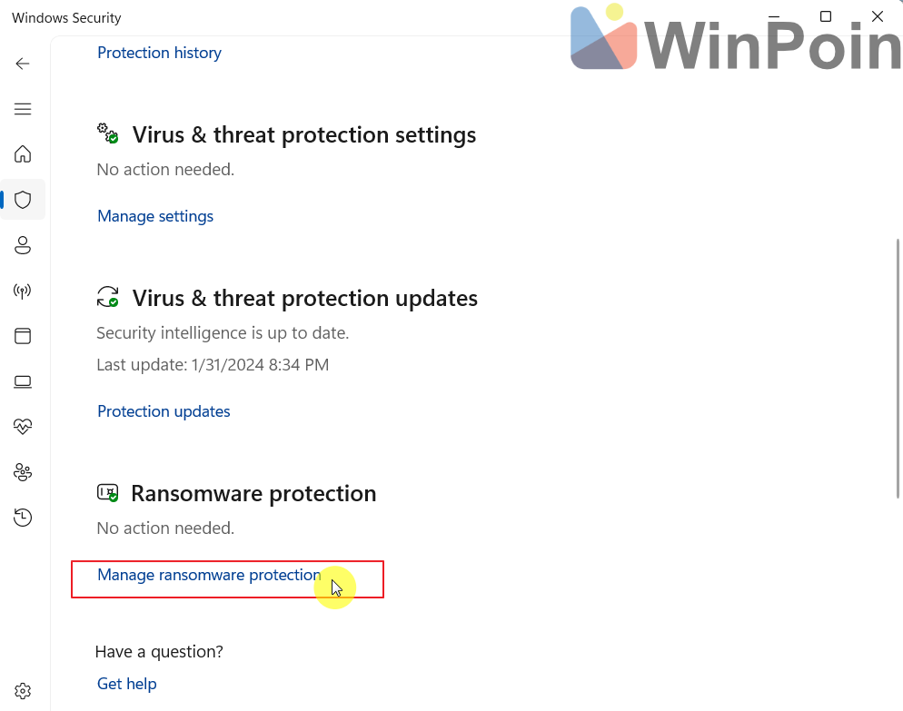Navigate back using the arrow
This screenshot has height=711, width=903.
(x=22, y=64)
